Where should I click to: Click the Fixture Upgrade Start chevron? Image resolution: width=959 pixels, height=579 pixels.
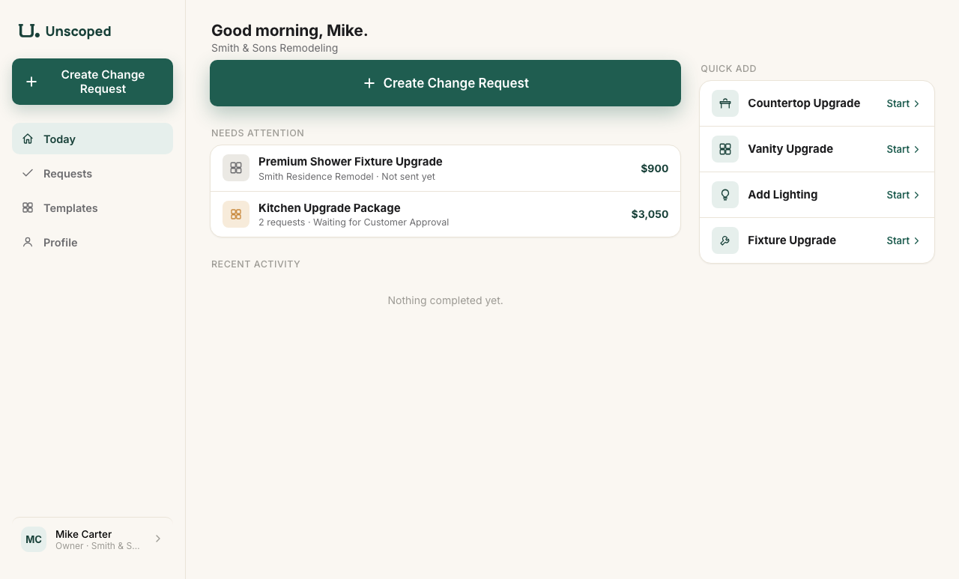coord(916,240)
